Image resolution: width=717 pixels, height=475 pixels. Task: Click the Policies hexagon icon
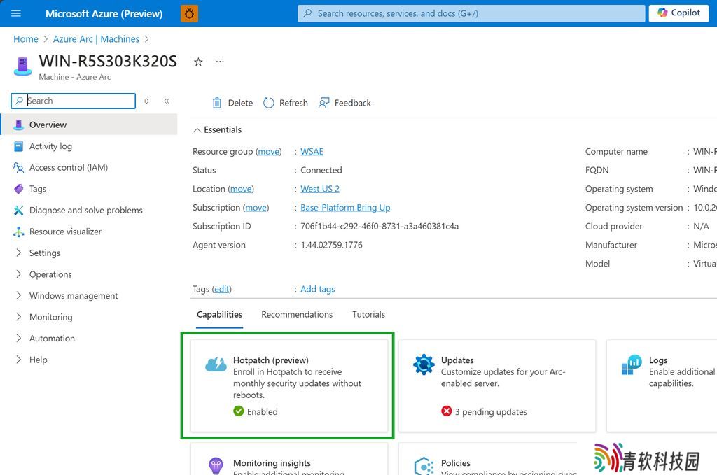424,466
